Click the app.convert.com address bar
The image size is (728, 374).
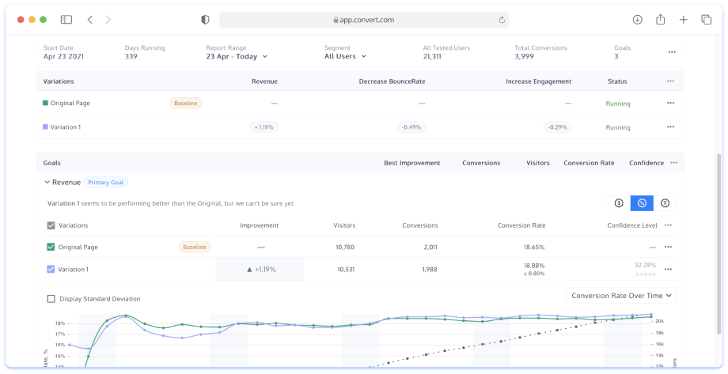(x=363, y=20)
